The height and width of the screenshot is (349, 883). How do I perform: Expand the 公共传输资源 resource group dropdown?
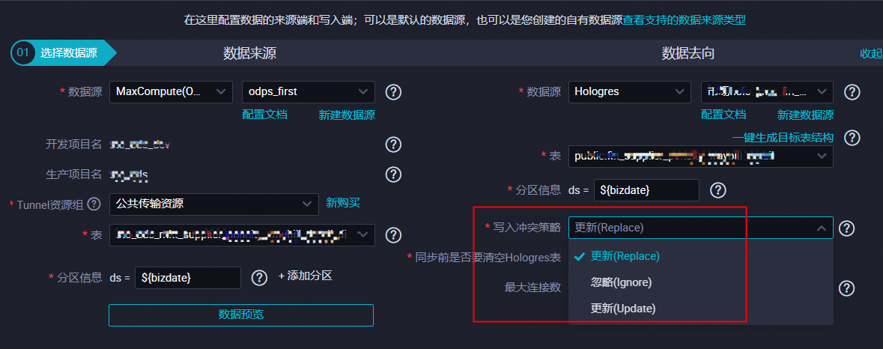213,204
